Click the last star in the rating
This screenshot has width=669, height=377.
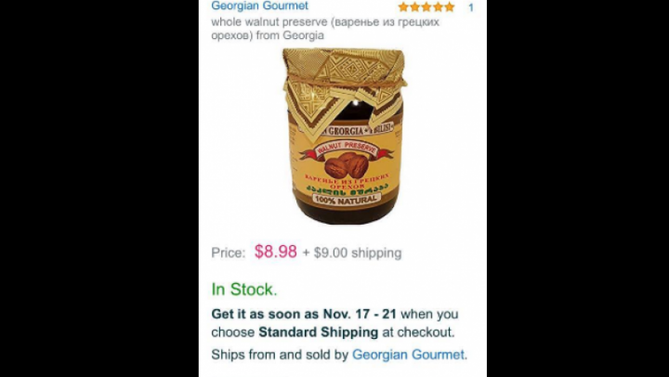[x=450, y=6]
